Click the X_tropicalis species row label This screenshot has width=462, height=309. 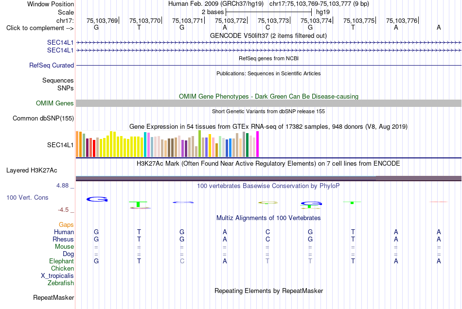[x=57, y=276]
